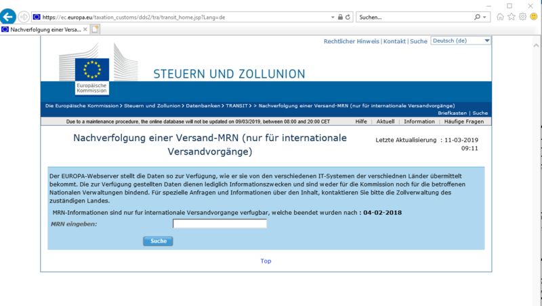Image resolution: width=542 pixels, height=306 pixels.
Task: Maximize the browser window
Action: point(509,6)
